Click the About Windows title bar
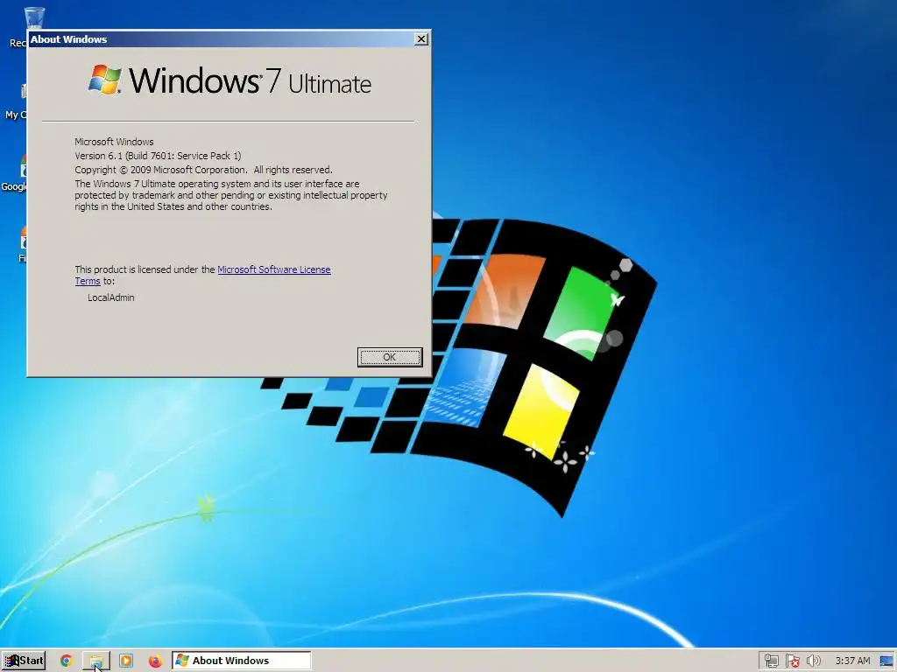The height and width of the screenshot is (672, 897). (220, 38)
